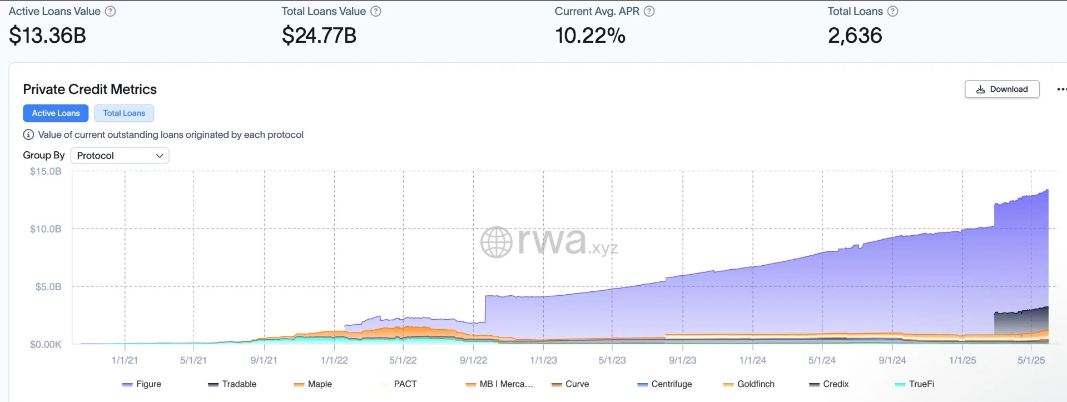Click the TrueFi teal color swatch
The image size is (1067, 402).
click(900, 385)
